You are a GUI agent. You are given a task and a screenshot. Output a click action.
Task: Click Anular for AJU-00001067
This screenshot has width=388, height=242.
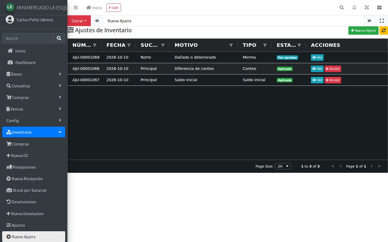(x=333, y=80)
